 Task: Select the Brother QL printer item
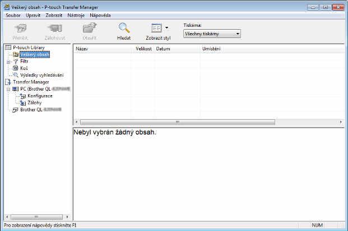pyautogui.click(x=41, y=110)
